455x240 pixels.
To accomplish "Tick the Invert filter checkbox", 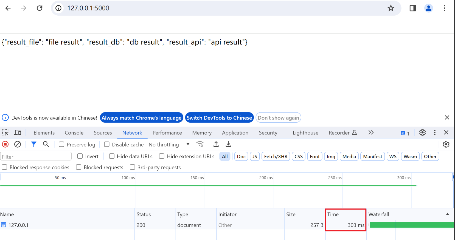I will (80, 156).
